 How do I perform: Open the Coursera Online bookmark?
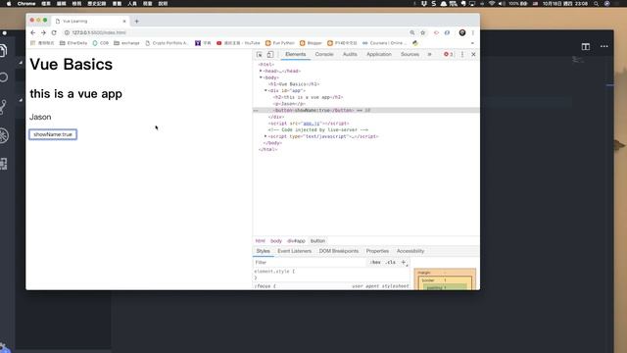tap(384, 43)
